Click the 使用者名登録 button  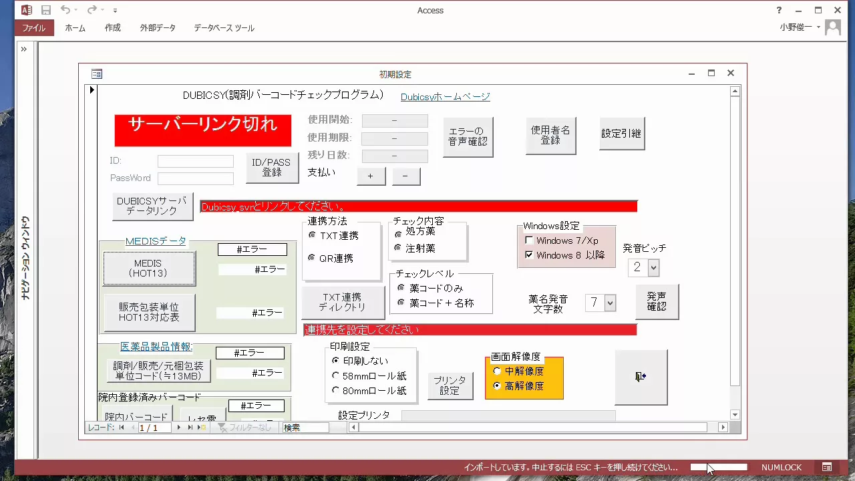[x=550, y=136]
